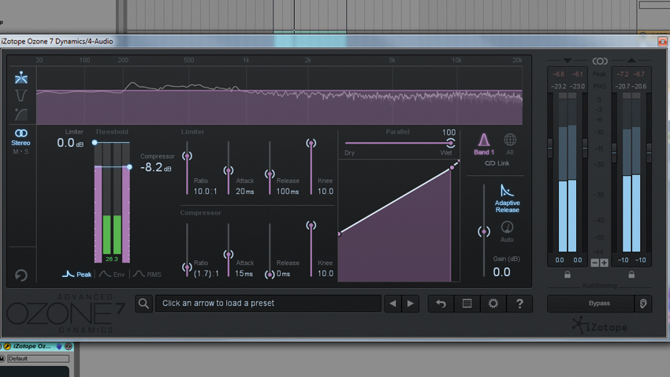Image resolution: width=670 pixels, height=377 pixels.
Task: Toggle the Link bands option
Action: 497,163
